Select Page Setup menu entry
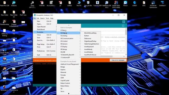The image size is (169, 95). click(x=45, y=44)
